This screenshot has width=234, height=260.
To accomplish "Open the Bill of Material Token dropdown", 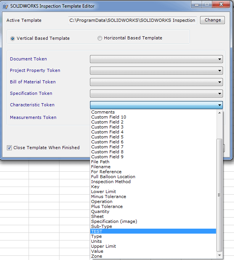I will 156,82.
